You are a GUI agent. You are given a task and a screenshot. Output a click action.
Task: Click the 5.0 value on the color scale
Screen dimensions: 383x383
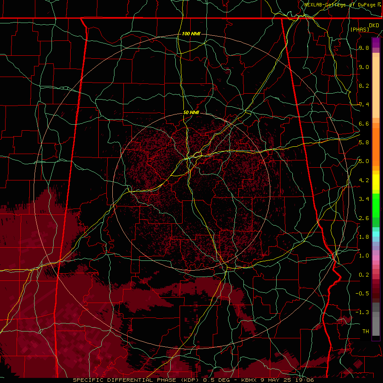pos(364,161)
